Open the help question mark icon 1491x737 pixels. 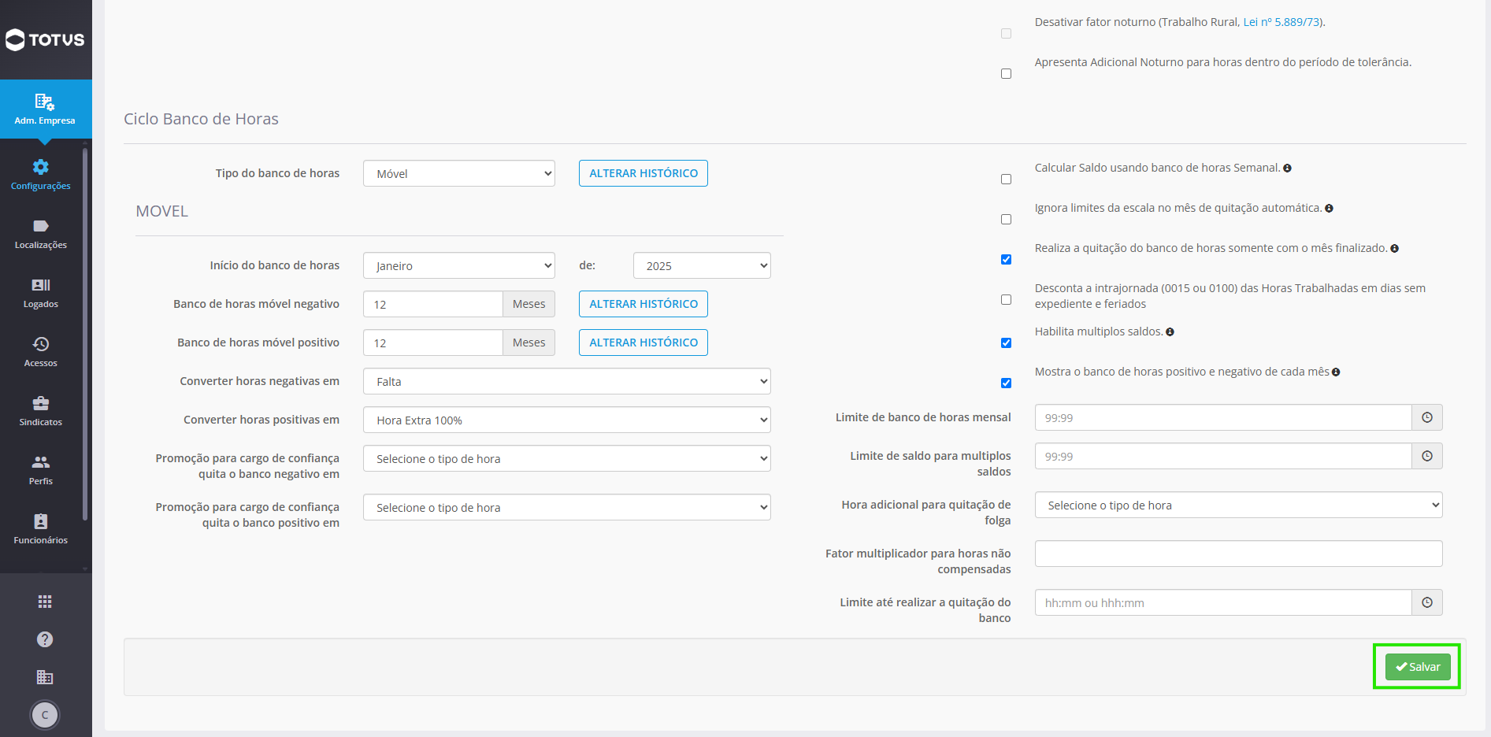pyautogui.click(x=45, y=639)
